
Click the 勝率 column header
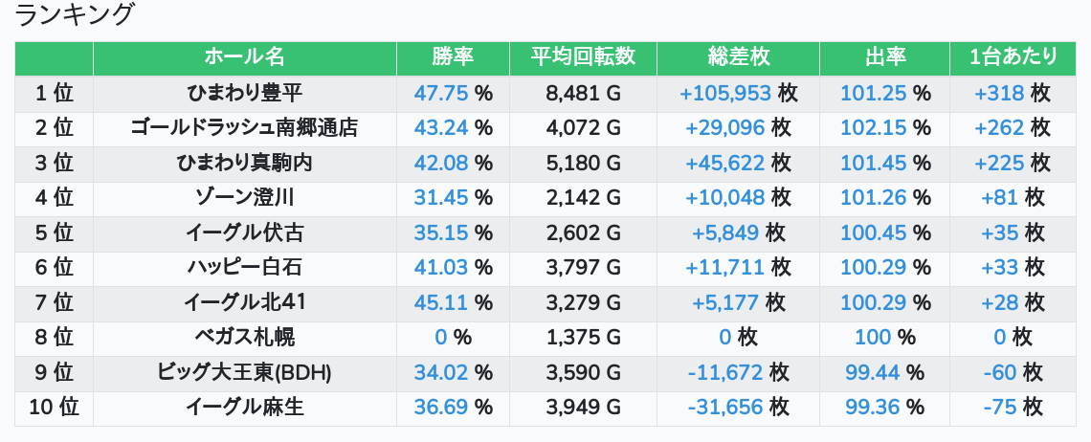click(453, 57)
